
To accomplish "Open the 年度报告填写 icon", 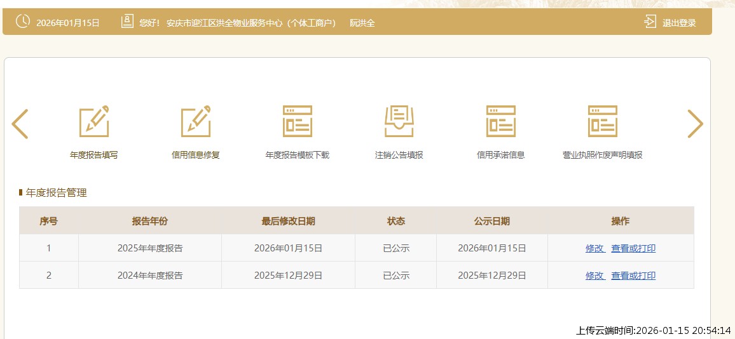I will click(93, 121).
